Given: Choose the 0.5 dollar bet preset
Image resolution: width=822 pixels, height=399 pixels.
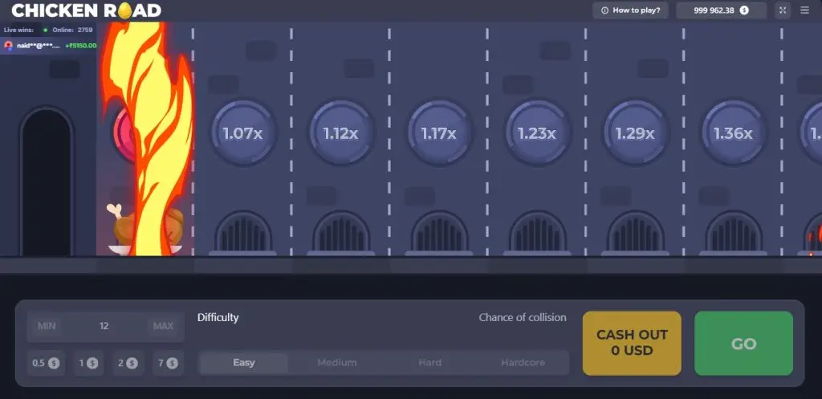Looking at the screenshot, I should (46, 363).
